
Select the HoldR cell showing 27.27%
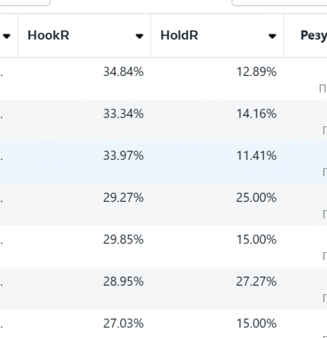(256, 282)
